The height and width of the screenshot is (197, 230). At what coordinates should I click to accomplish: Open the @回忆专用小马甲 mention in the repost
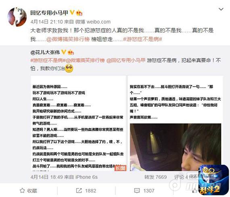[x=126, y=60]
